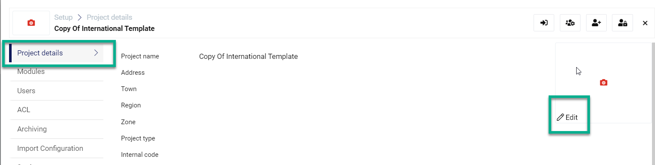Click the camera icon in image panel
The height and width of the screenshot is (165, 655).
[603, 82]
